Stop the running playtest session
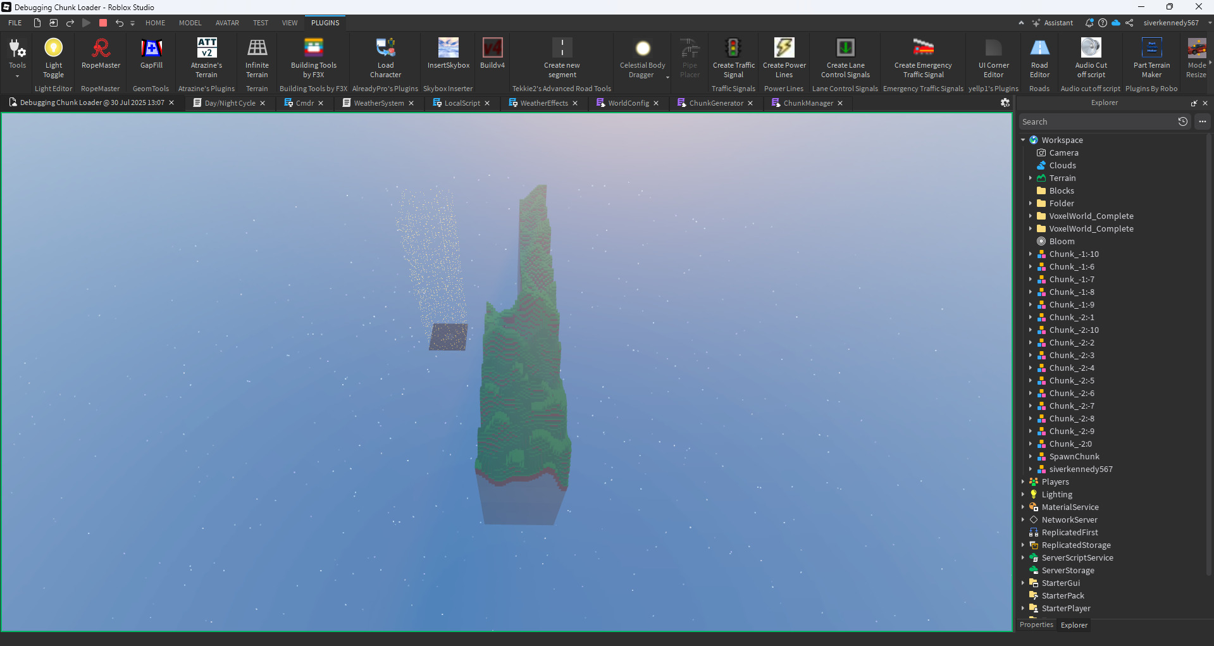1214x646 pixels. 102,23
